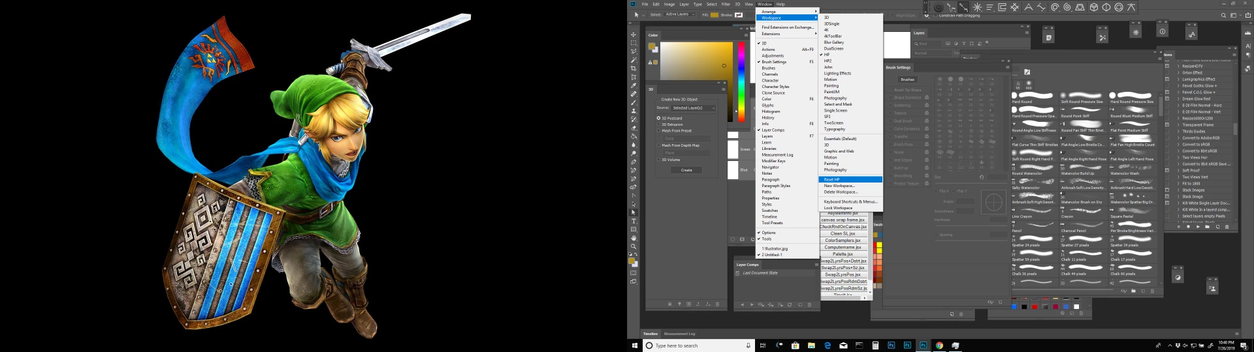Viewport: 1254px width, 352px height.
Task: Run the ColorSamplers.jsx script button
Action: point(843,241)
